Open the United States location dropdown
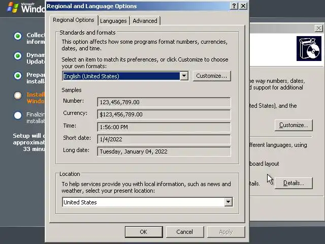 147,202
